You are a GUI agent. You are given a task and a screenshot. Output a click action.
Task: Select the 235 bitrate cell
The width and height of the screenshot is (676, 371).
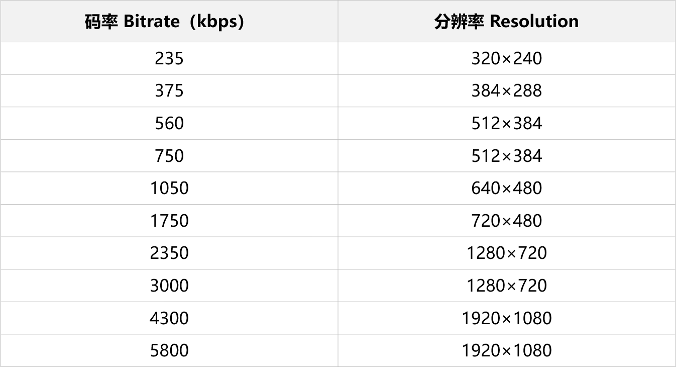pos(169,59)
